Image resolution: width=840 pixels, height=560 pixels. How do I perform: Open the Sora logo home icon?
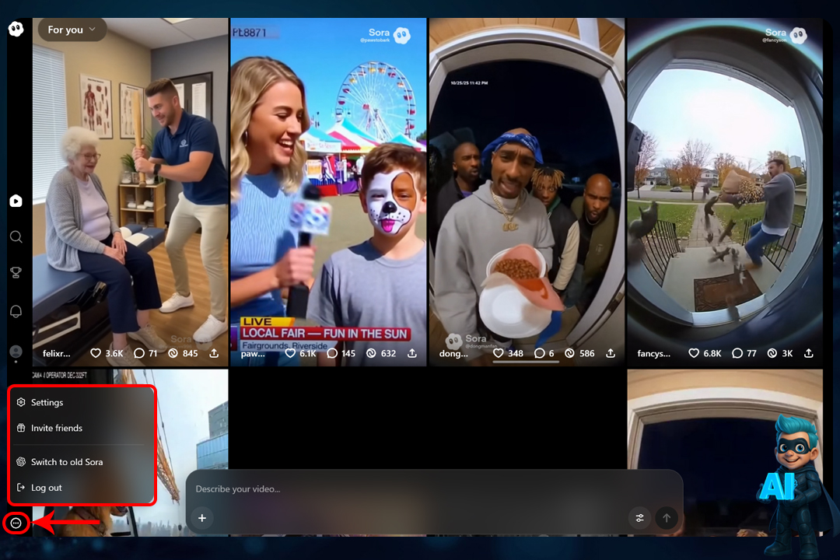(x=16, y=29)
